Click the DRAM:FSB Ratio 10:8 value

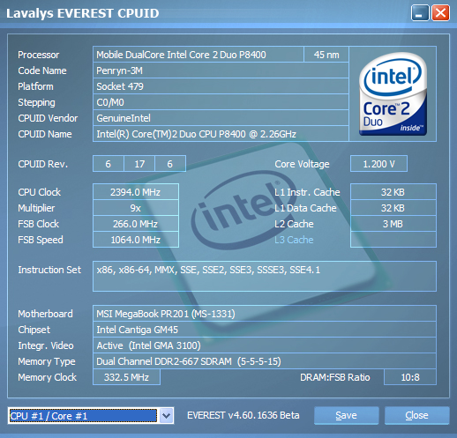tap(410, 377)
